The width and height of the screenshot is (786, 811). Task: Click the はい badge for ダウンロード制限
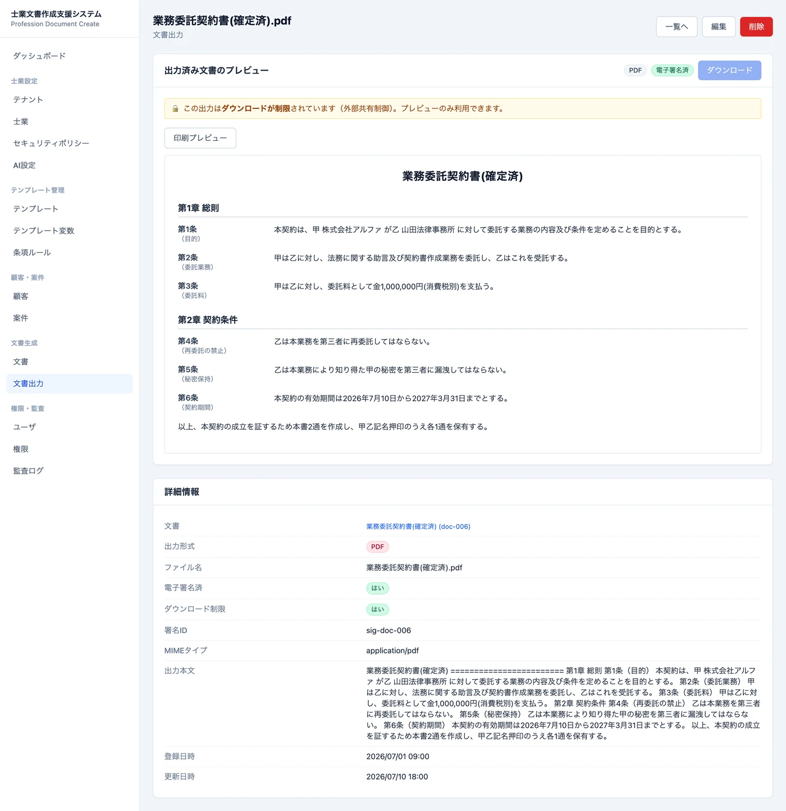tap(377, 610)
